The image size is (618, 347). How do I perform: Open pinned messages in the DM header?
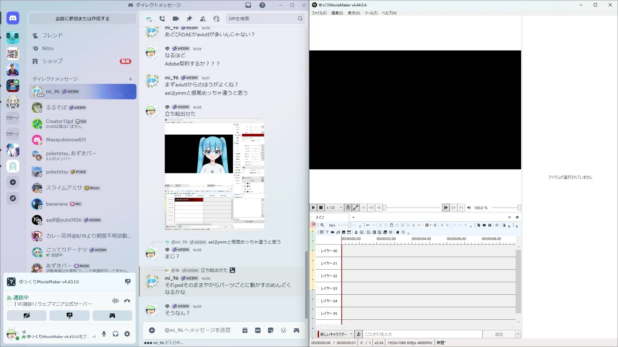click(189, 19)
